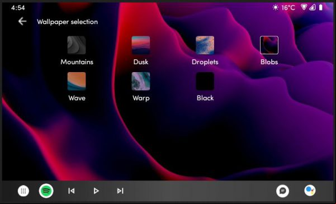Set the Black wallpaper swatch
The width and height of the screenshot is (336, 204).
pyautogui.click(x=205, y=81)
